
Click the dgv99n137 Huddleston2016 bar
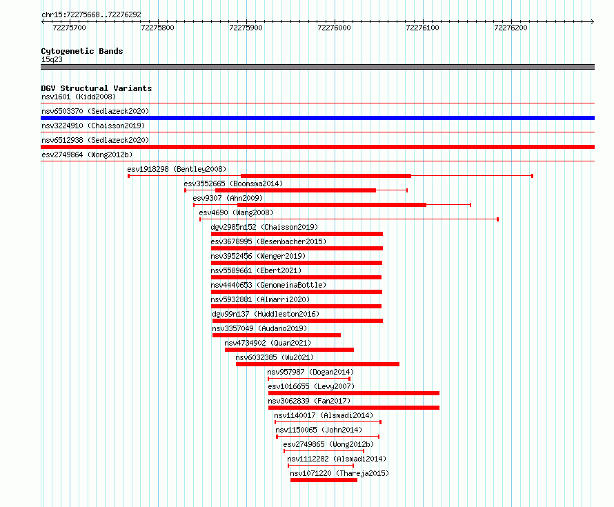pyautogui.click(x=297, y=321)
